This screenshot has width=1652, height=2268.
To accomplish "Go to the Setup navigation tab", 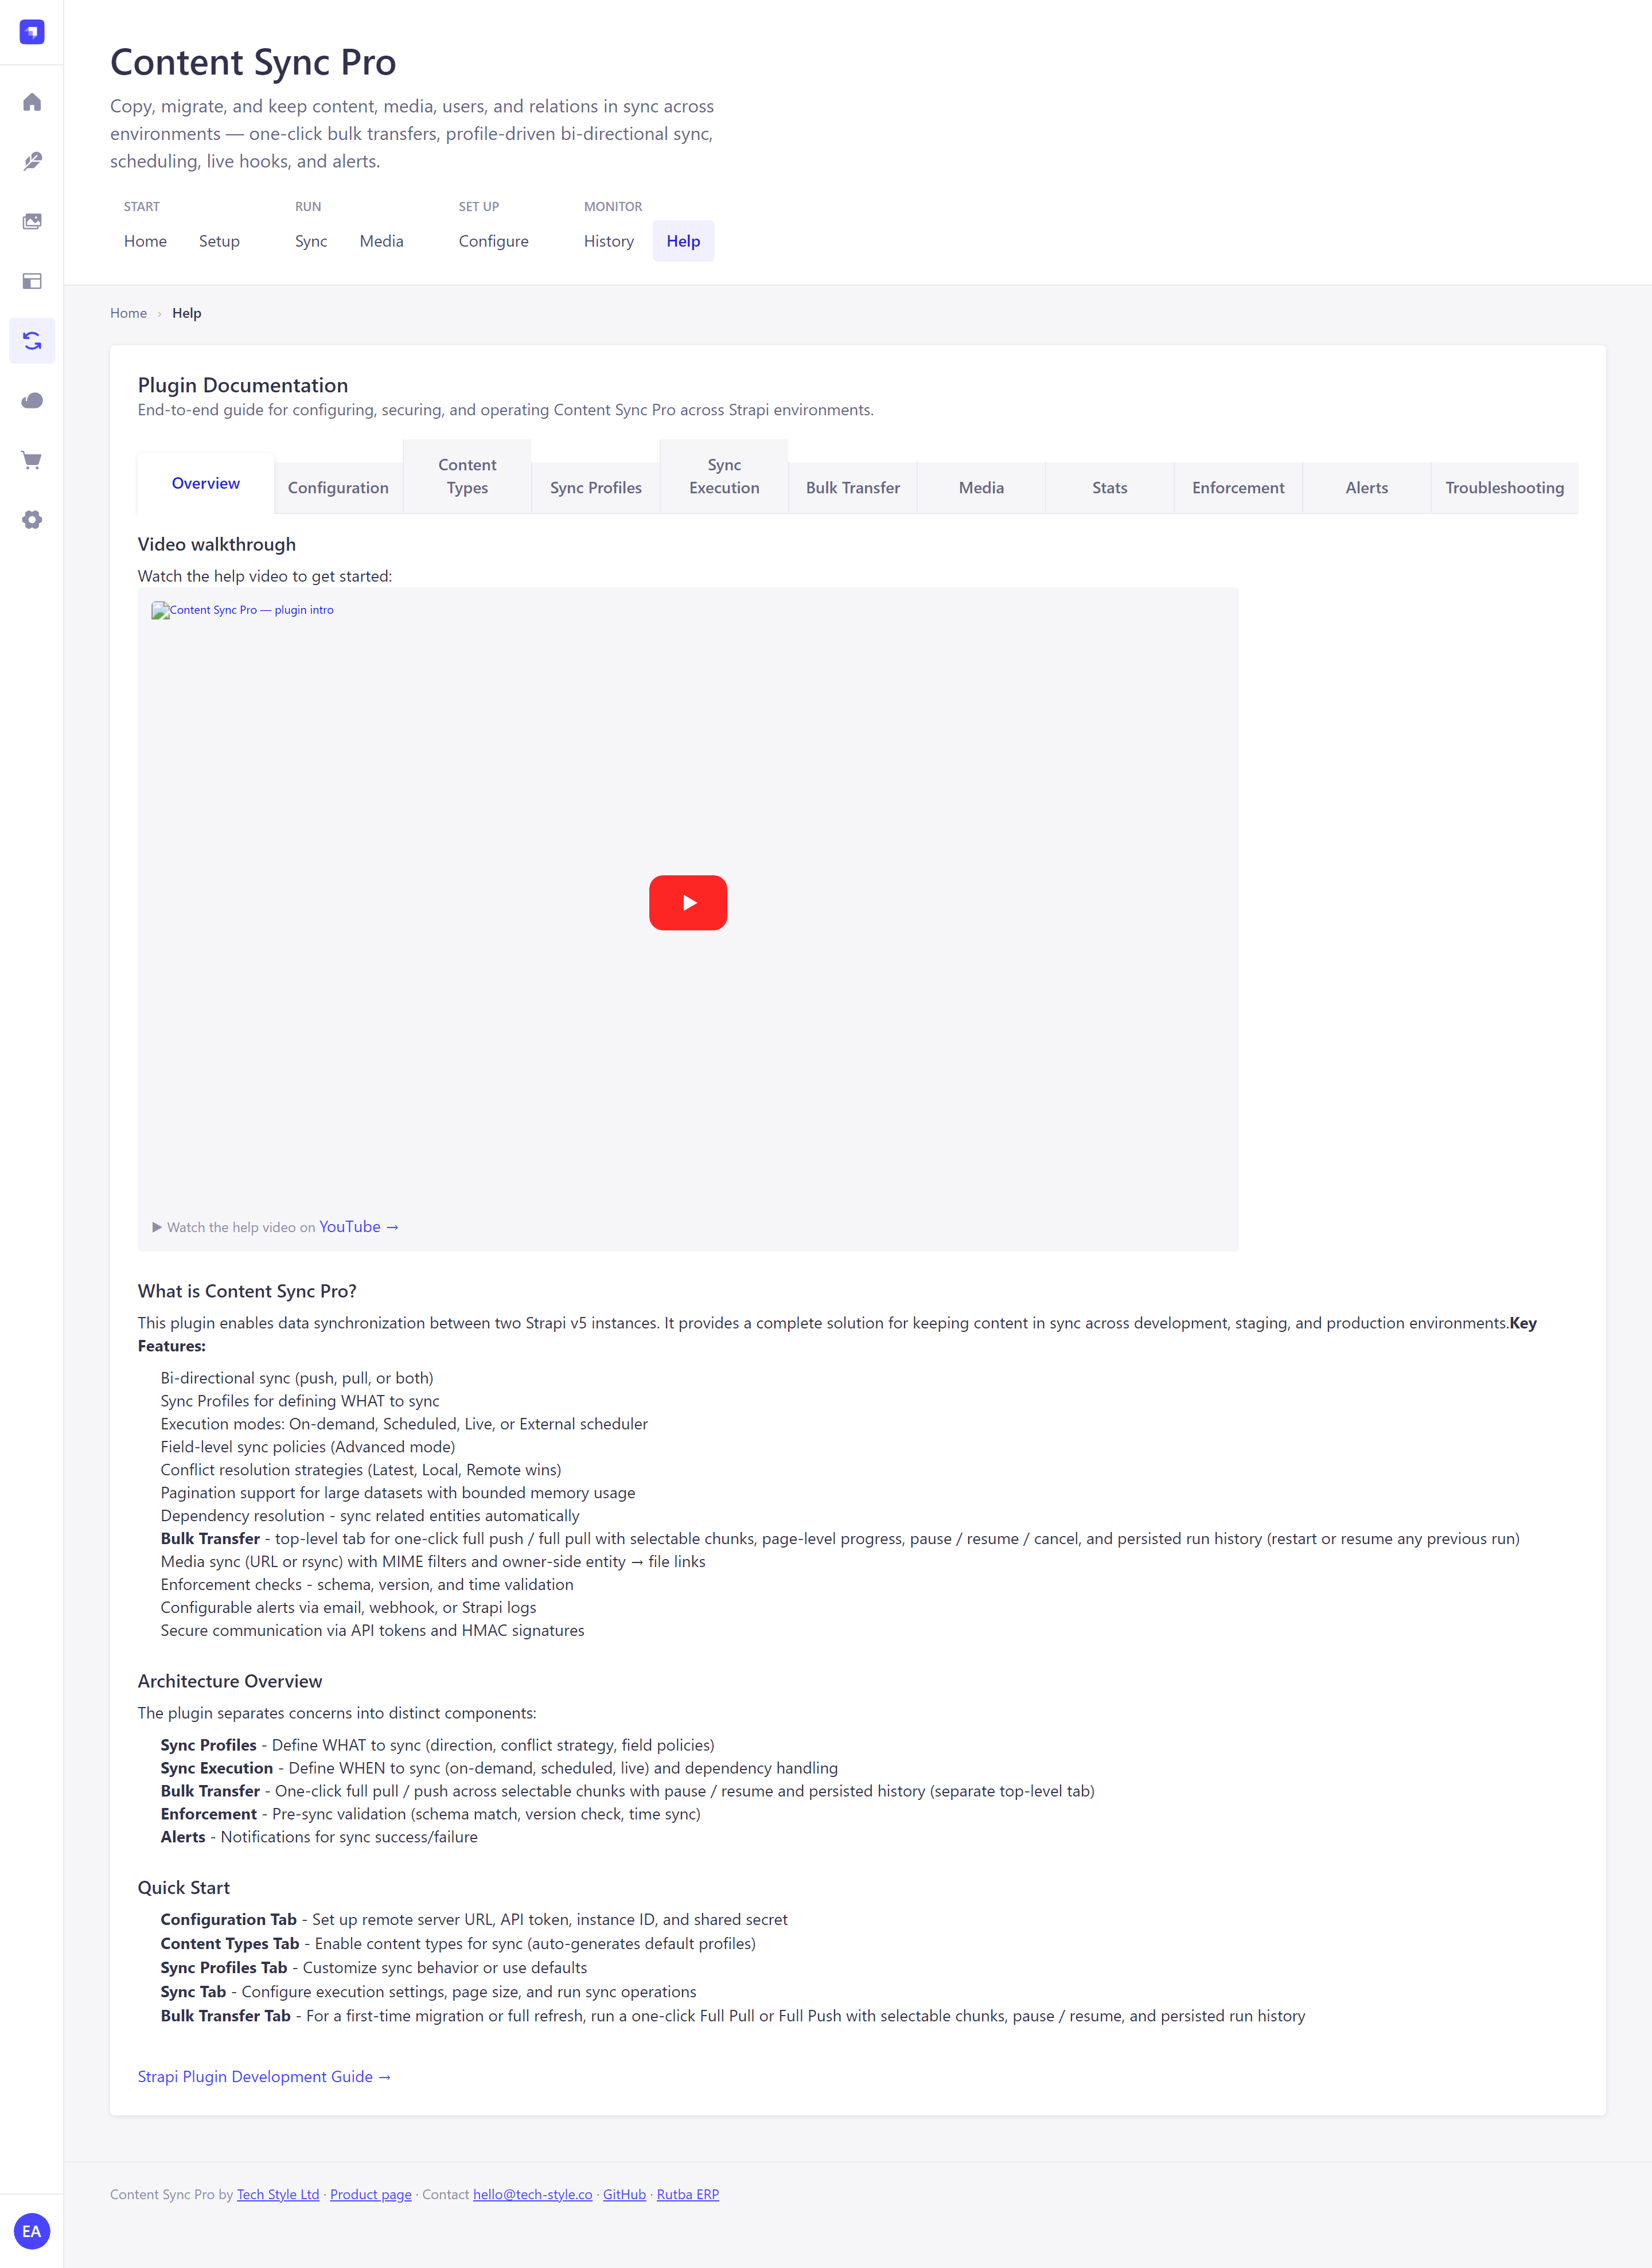I will tap(219, 241).
